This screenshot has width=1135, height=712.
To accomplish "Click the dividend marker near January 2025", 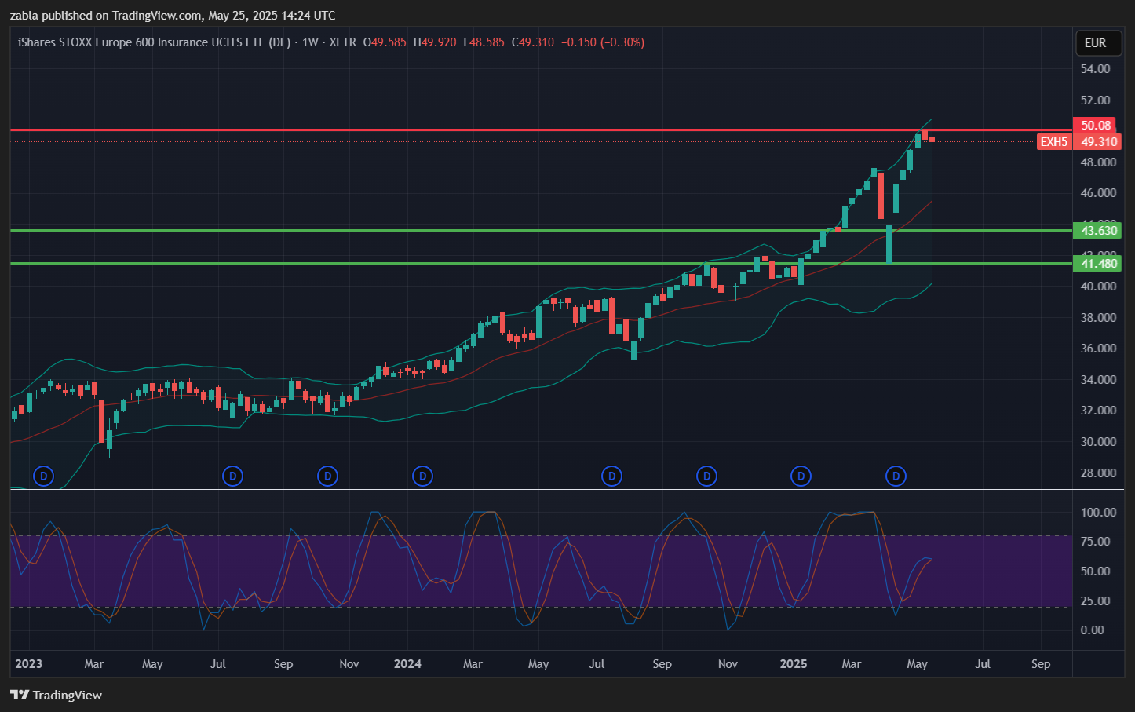I will click(801, 476).
